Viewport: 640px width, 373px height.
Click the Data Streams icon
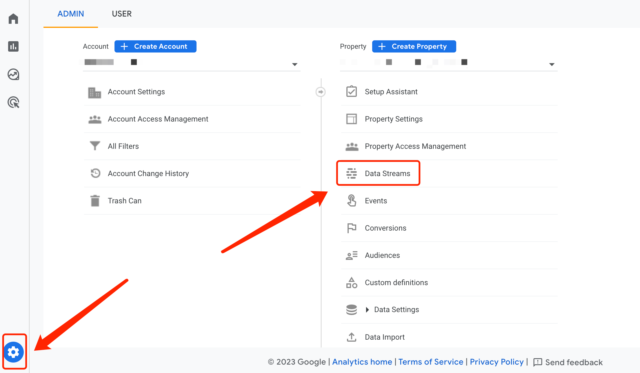coord(351,173)
